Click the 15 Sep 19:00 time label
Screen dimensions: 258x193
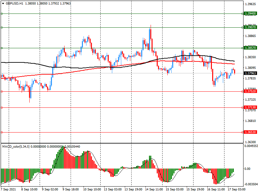(195, 189)
